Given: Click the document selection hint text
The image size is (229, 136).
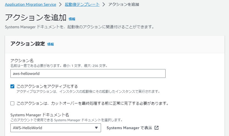Looking at the screenshot, I should [67, 120].
